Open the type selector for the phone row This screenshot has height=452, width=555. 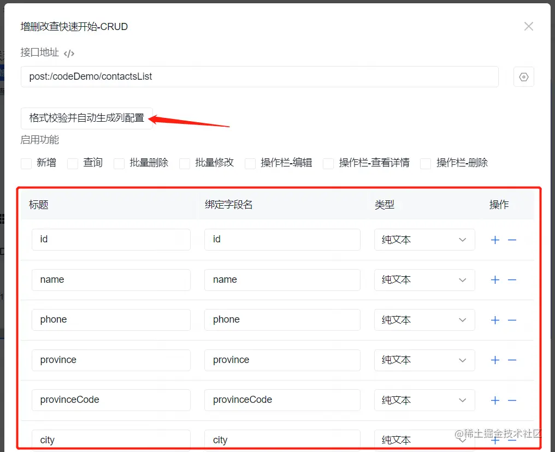[x=424, y=320]
